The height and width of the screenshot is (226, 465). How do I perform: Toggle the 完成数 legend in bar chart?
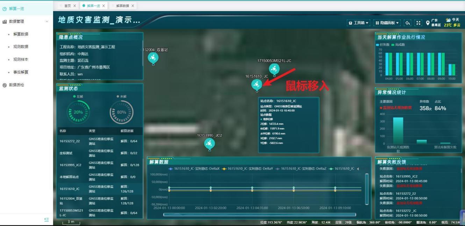398,45
